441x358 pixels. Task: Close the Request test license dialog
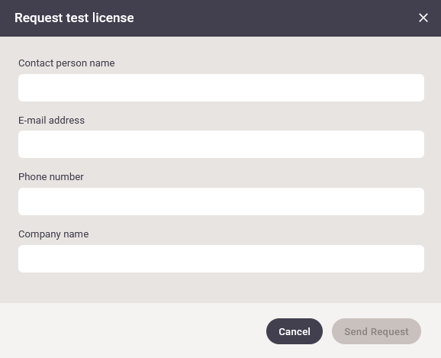click(423, 18)
